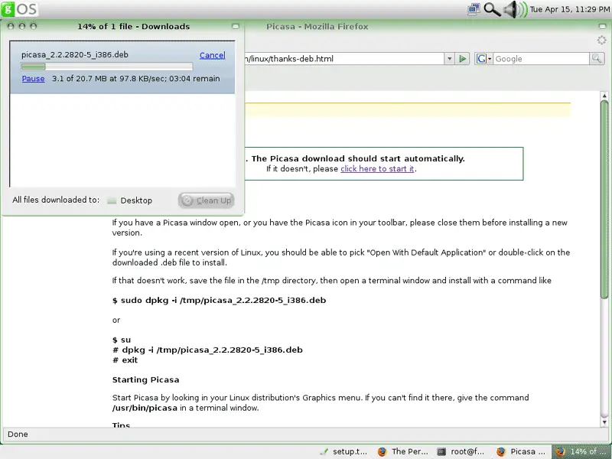
Task: Click the Firefox activity throbber icon
Action: coord(601,41)
